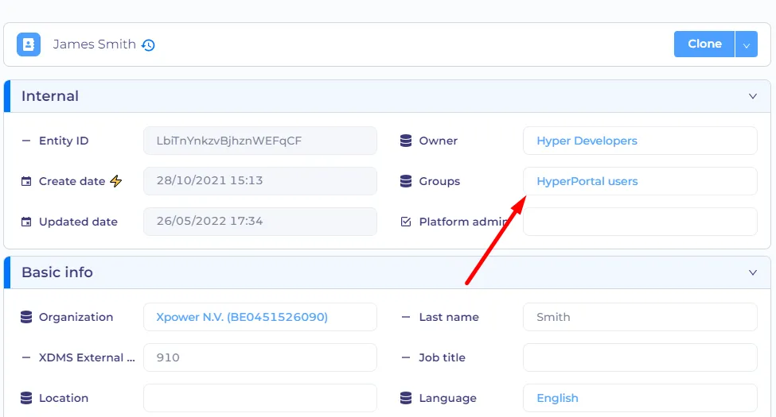Click the Owner label
776x417 pixels.
point(439,141)
